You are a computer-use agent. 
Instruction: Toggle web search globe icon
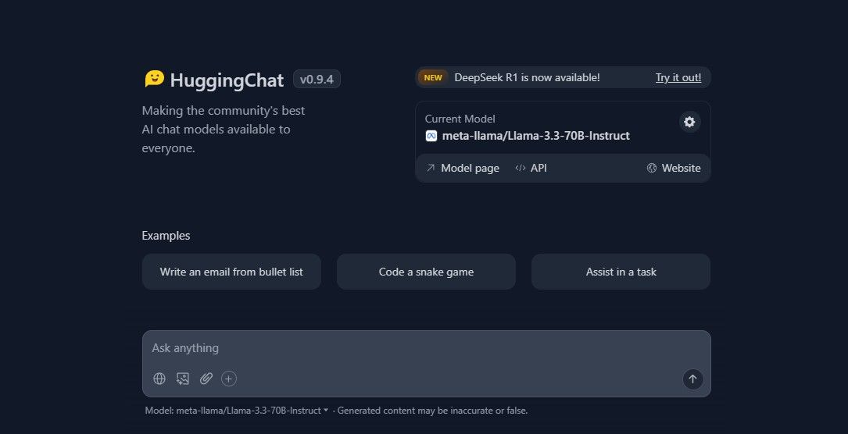pyautogui.click(x=159, y=379)
